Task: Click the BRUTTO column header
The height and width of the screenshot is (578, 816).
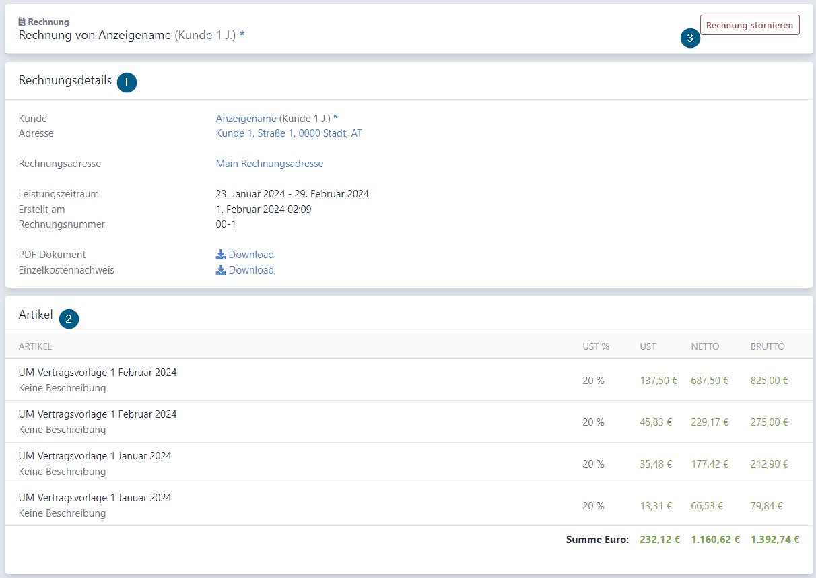Action: 768,346
